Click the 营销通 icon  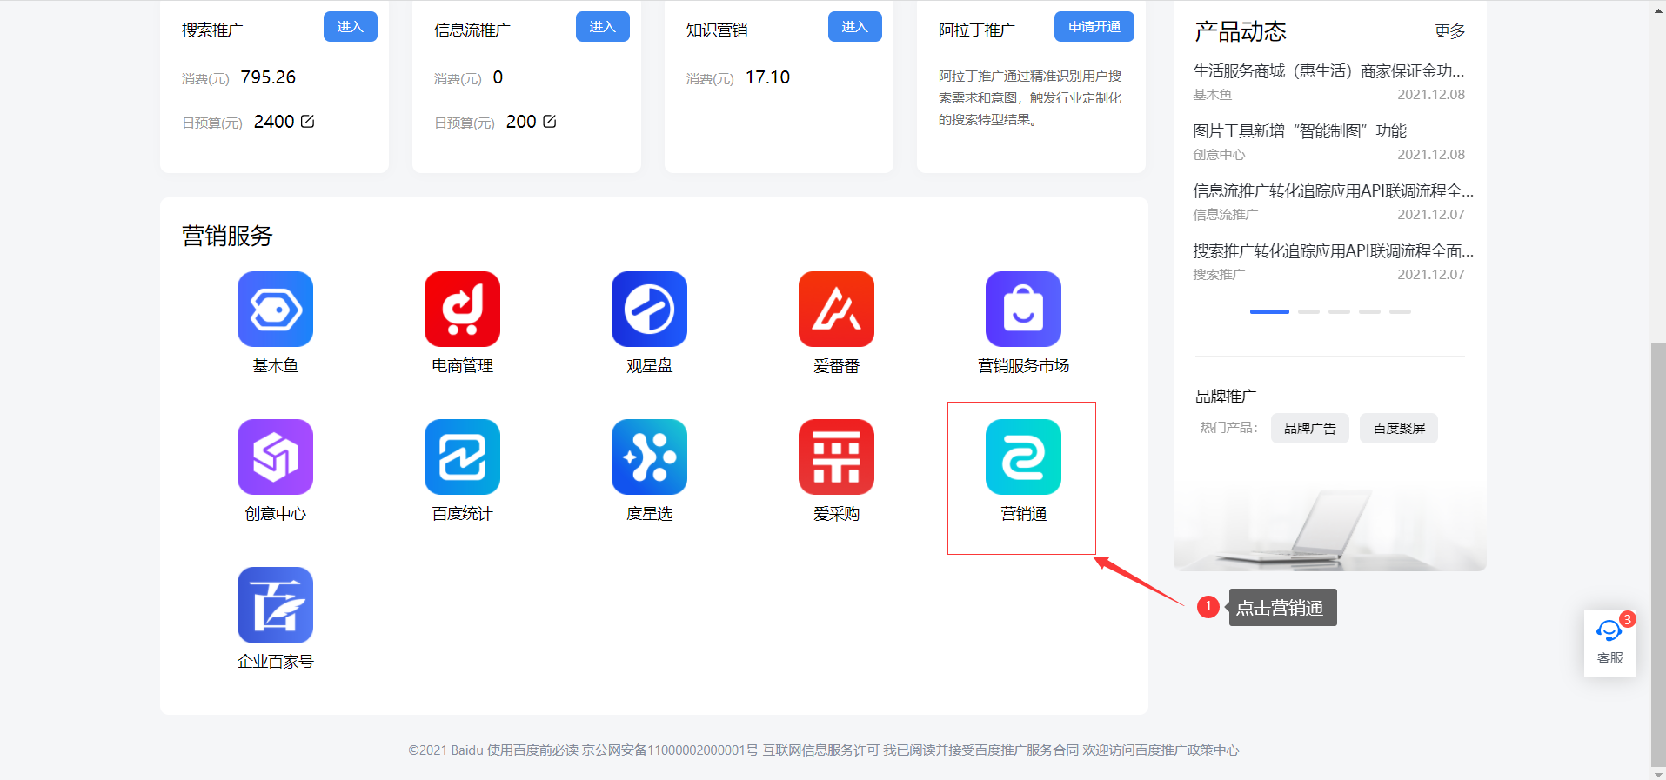coord(1023,457)
